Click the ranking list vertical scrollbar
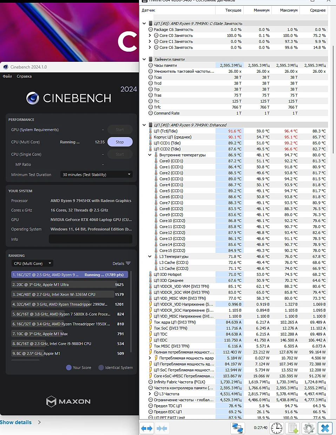Screen dimensions: 336x435 pos(131,311)
